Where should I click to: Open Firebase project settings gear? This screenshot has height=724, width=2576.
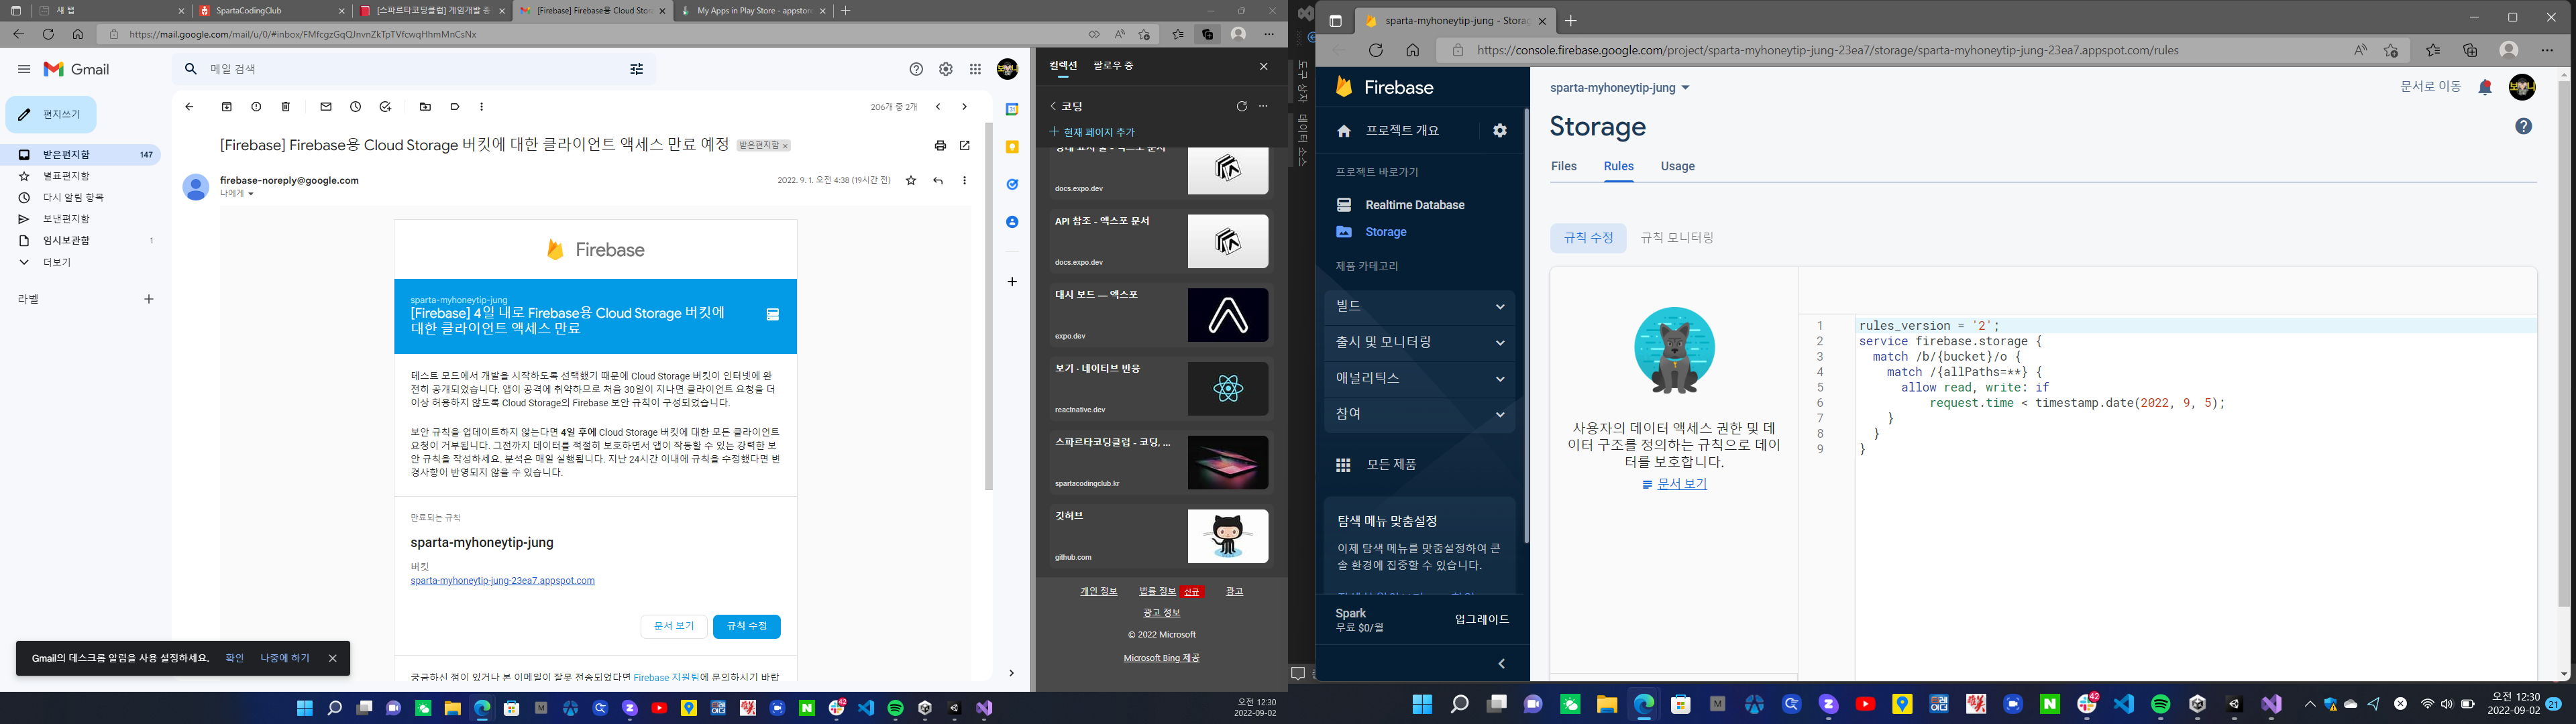coord(1500,131)
